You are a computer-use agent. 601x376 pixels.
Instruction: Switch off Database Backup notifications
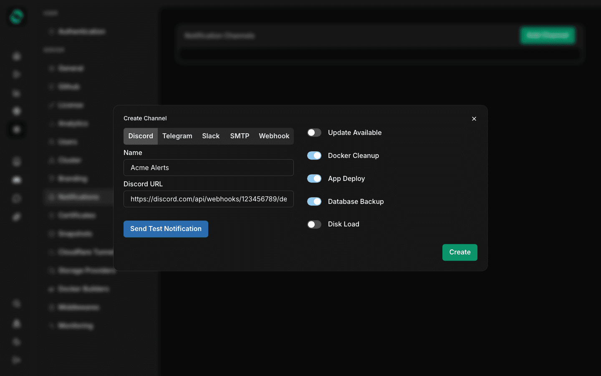point(314,201)
